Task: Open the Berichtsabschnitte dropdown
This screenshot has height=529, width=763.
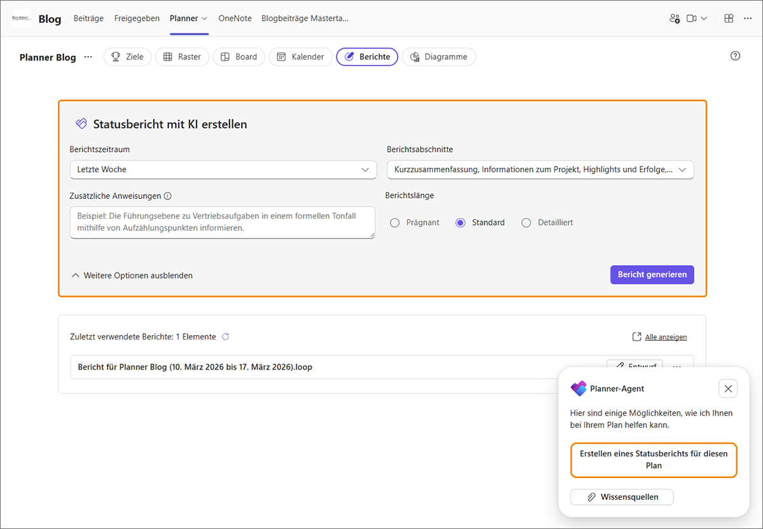Action: [x=540, y=170]
